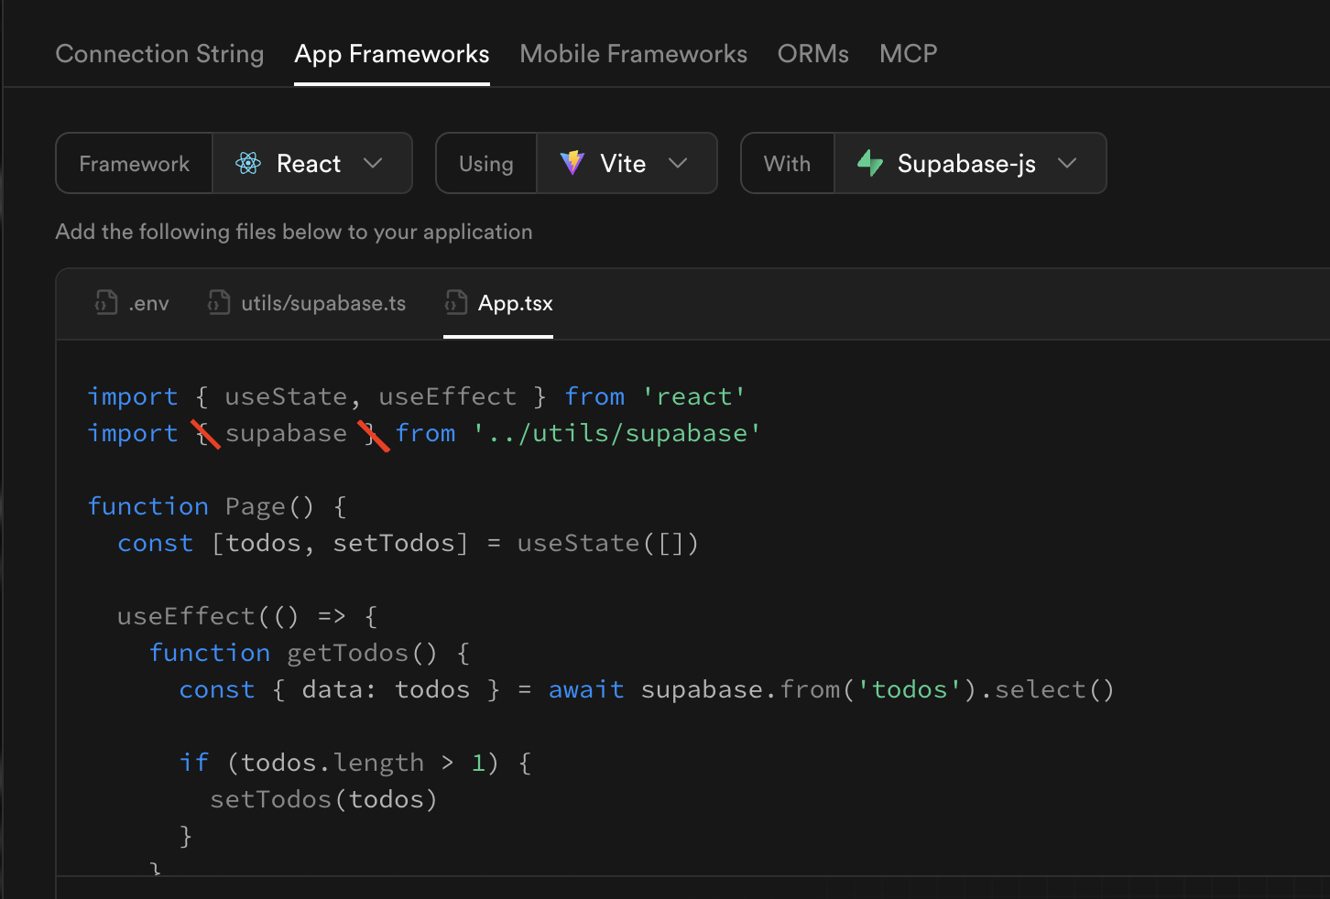Click the strikethrough mark after supabase word
The height and width of the screenshot is (899, 1330).
click(375, 434)
